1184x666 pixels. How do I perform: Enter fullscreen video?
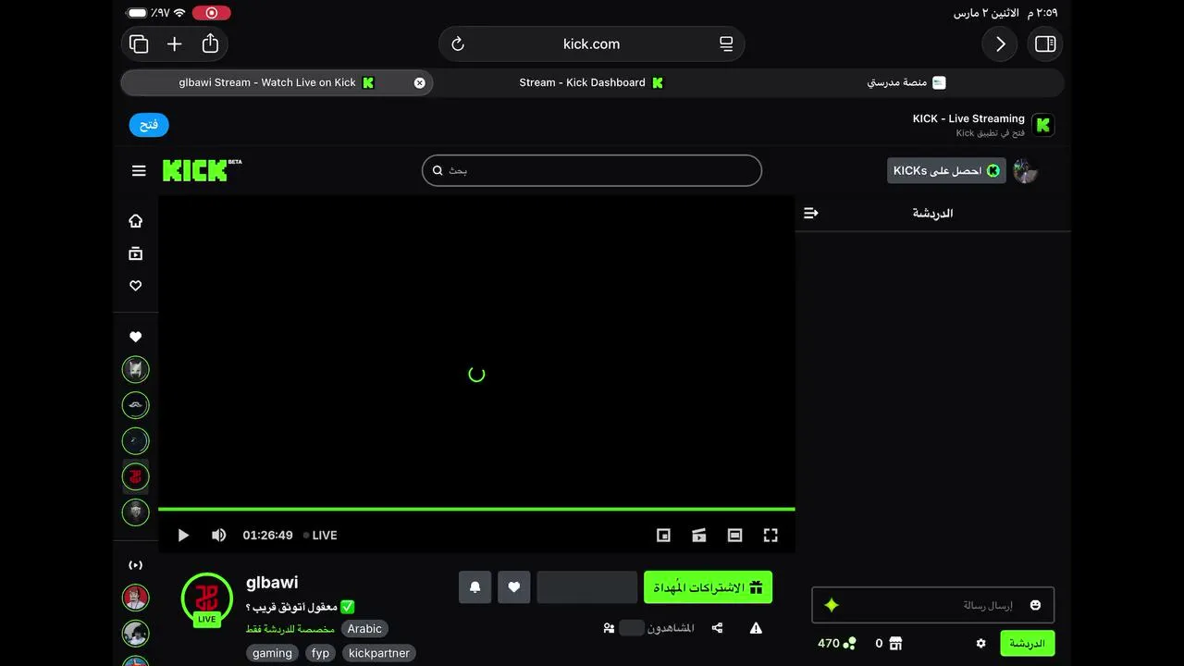click(771, 535)
